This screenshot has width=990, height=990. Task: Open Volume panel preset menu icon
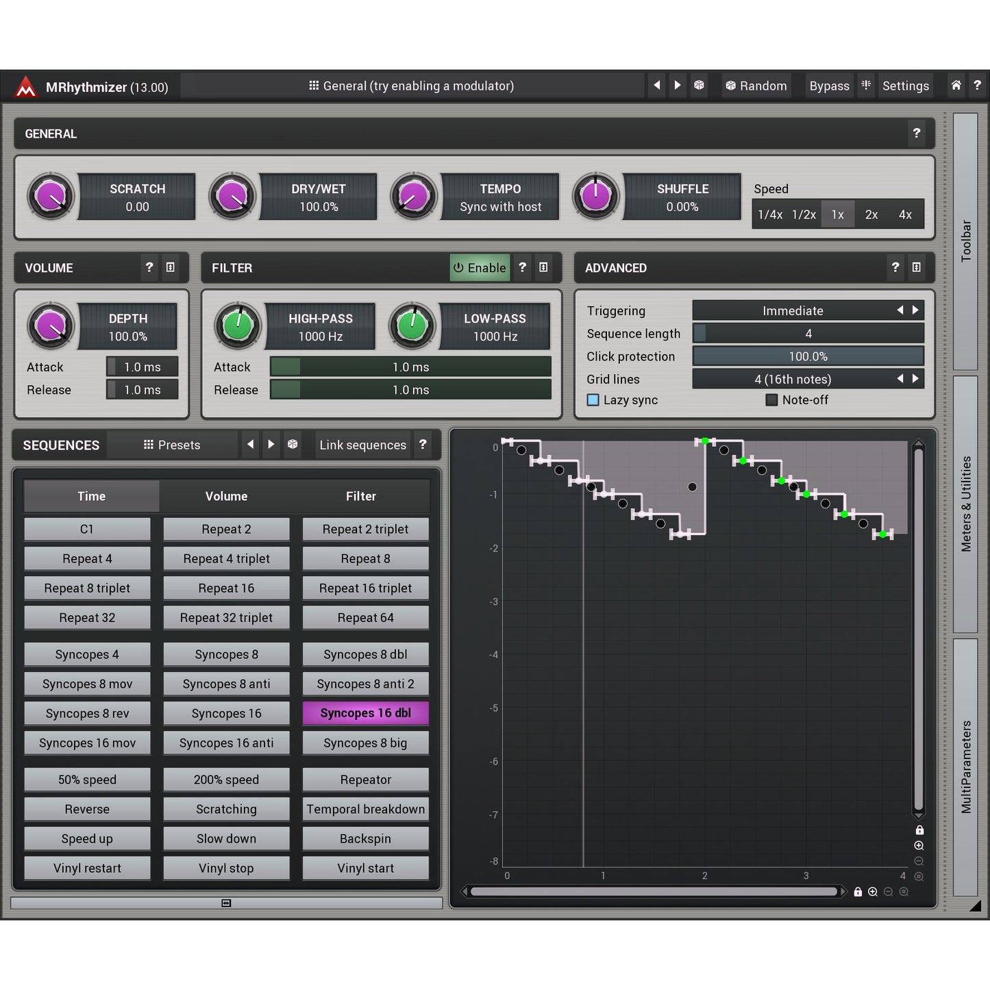click(x=171, y=268)
